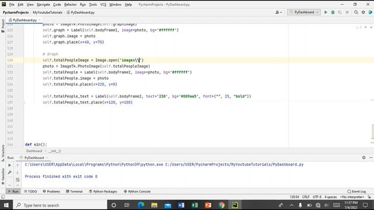
Task: Rerun PyDashboard from Run panel
Action: (x=9, y=165)
